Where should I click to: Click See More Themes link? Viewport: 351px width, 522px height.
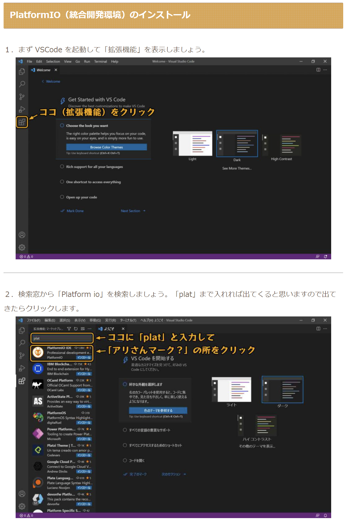pyautogui.click(x=237, y=168)
